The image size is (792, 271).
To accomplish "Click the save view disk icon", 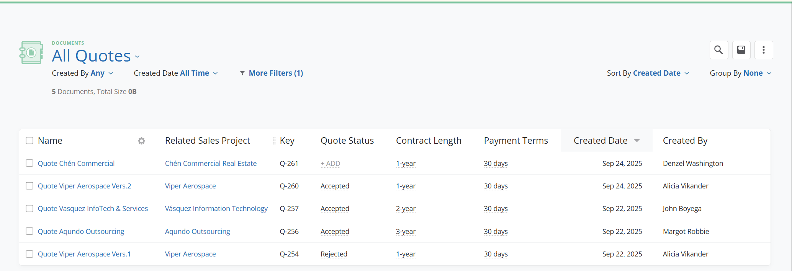I will click(x=741, y=50).
